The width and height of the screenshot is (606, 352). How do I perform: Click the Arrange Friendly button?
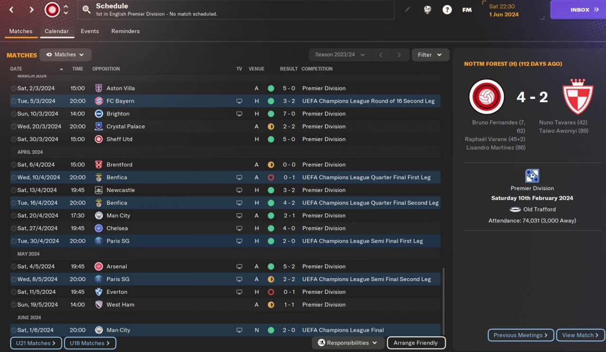click(416, 343)
